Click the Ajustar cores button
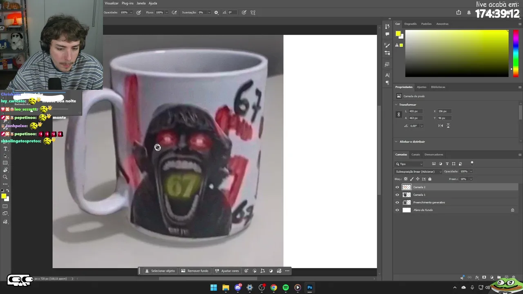The width and height of the screenshot is (523, 294). pos(227,271)
